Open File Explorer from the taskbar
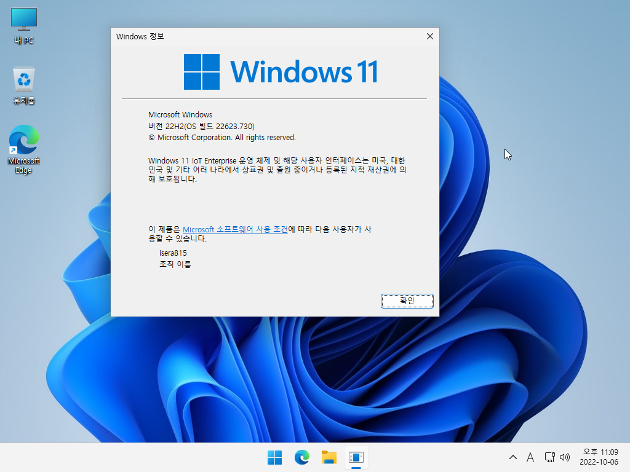This screenshot has height=472, width=630. click(329, 457)
